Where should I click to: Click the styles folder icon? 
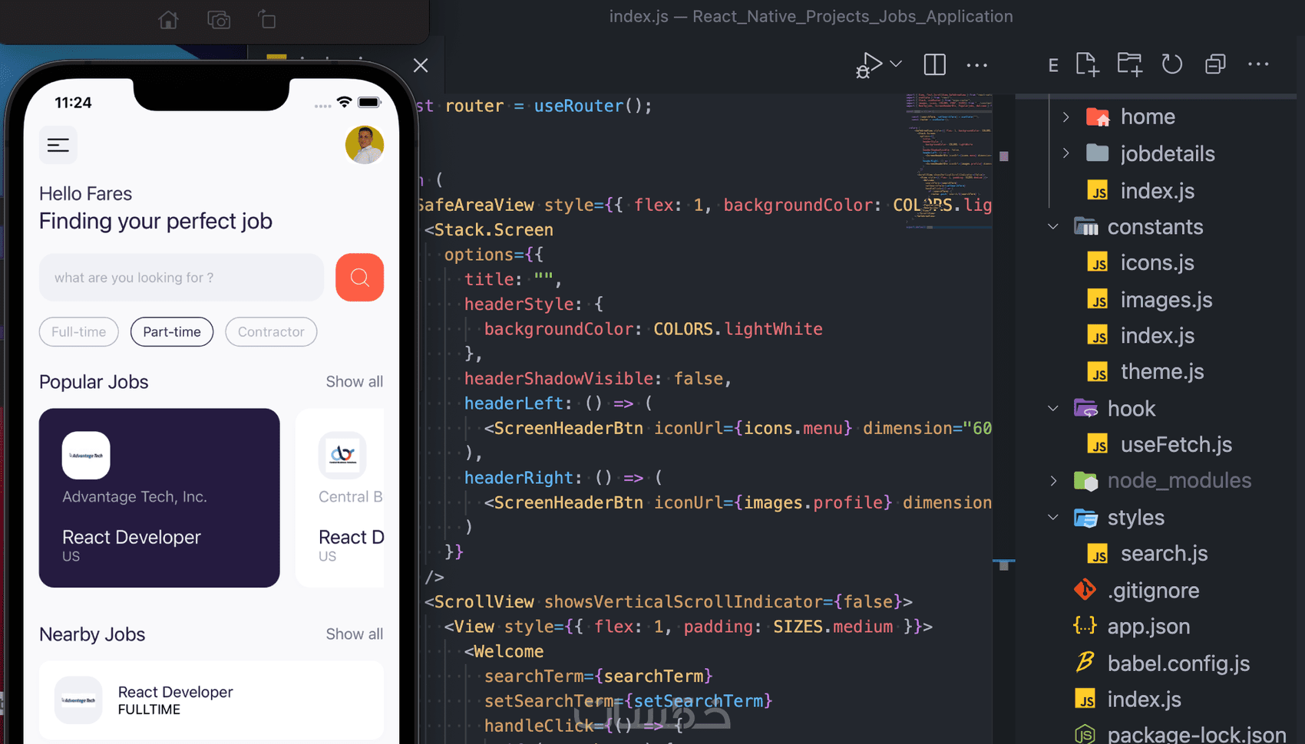click(x=1085, y=518)
